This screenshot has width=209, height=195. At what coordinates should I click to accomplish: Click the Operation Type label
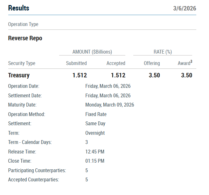click(x=23, y=24)
